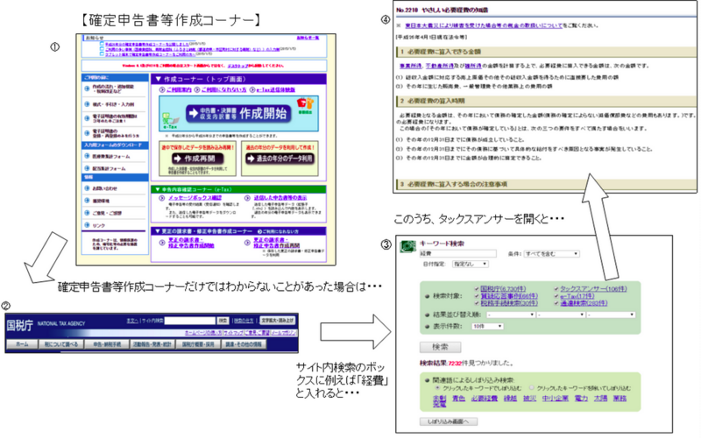Collapse the 作成コーナー(トップ画面) section header
Viewport: 701px width, 438px height.
click(x=238, y=79)
